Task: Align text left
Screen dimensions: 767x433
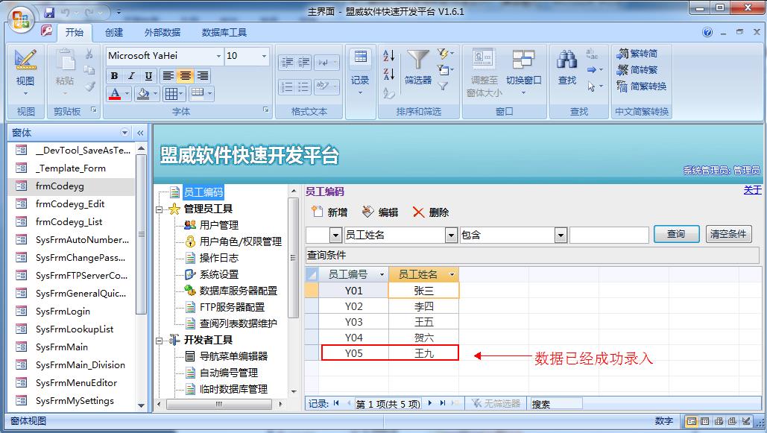Action: 168,76
